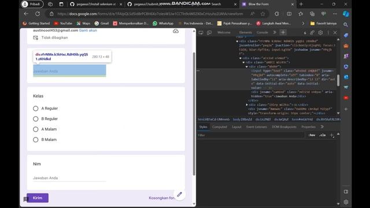Toggle the .cls class editor button
The image size is (370, 208).
[x=323, y=135]
